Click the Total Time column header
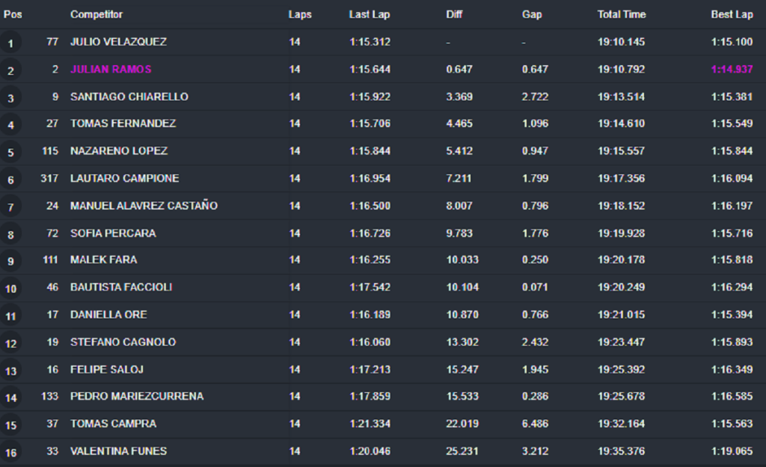Image resolution: width=766 pixels, height=467 pixels. [x=622, y=14]
